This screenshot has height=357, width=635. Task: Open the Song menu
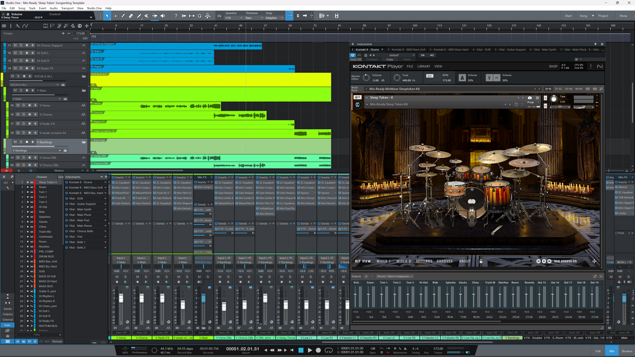pyautogui.click(x=22, y=8)
